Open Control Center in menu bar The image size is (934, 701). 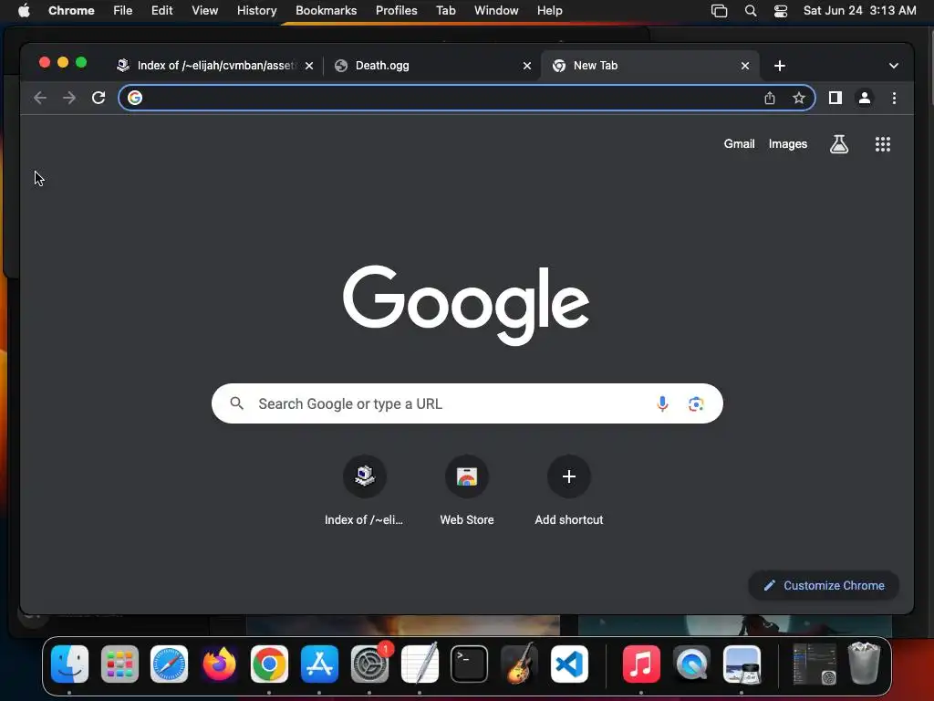[x=781, y=11]
